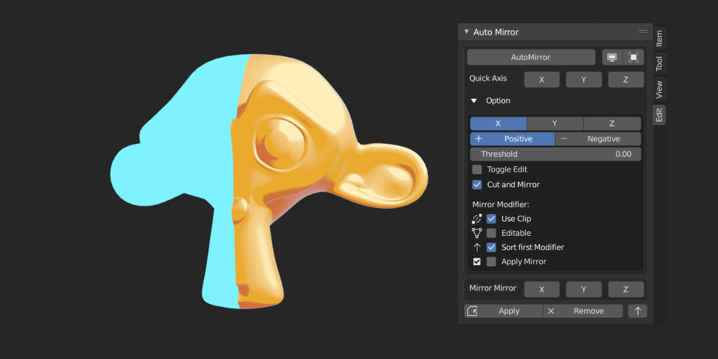Click the clipping icon beside Use Clip
The height and width of the screenshot is (359, 718).
477,218
